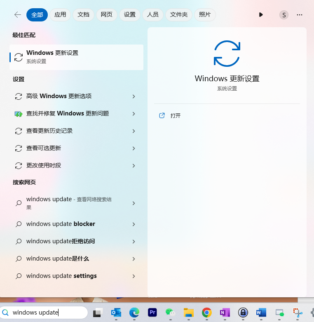
Task: Click the magnifier icon in the taskbar search box
Action: tap(5, 313)
